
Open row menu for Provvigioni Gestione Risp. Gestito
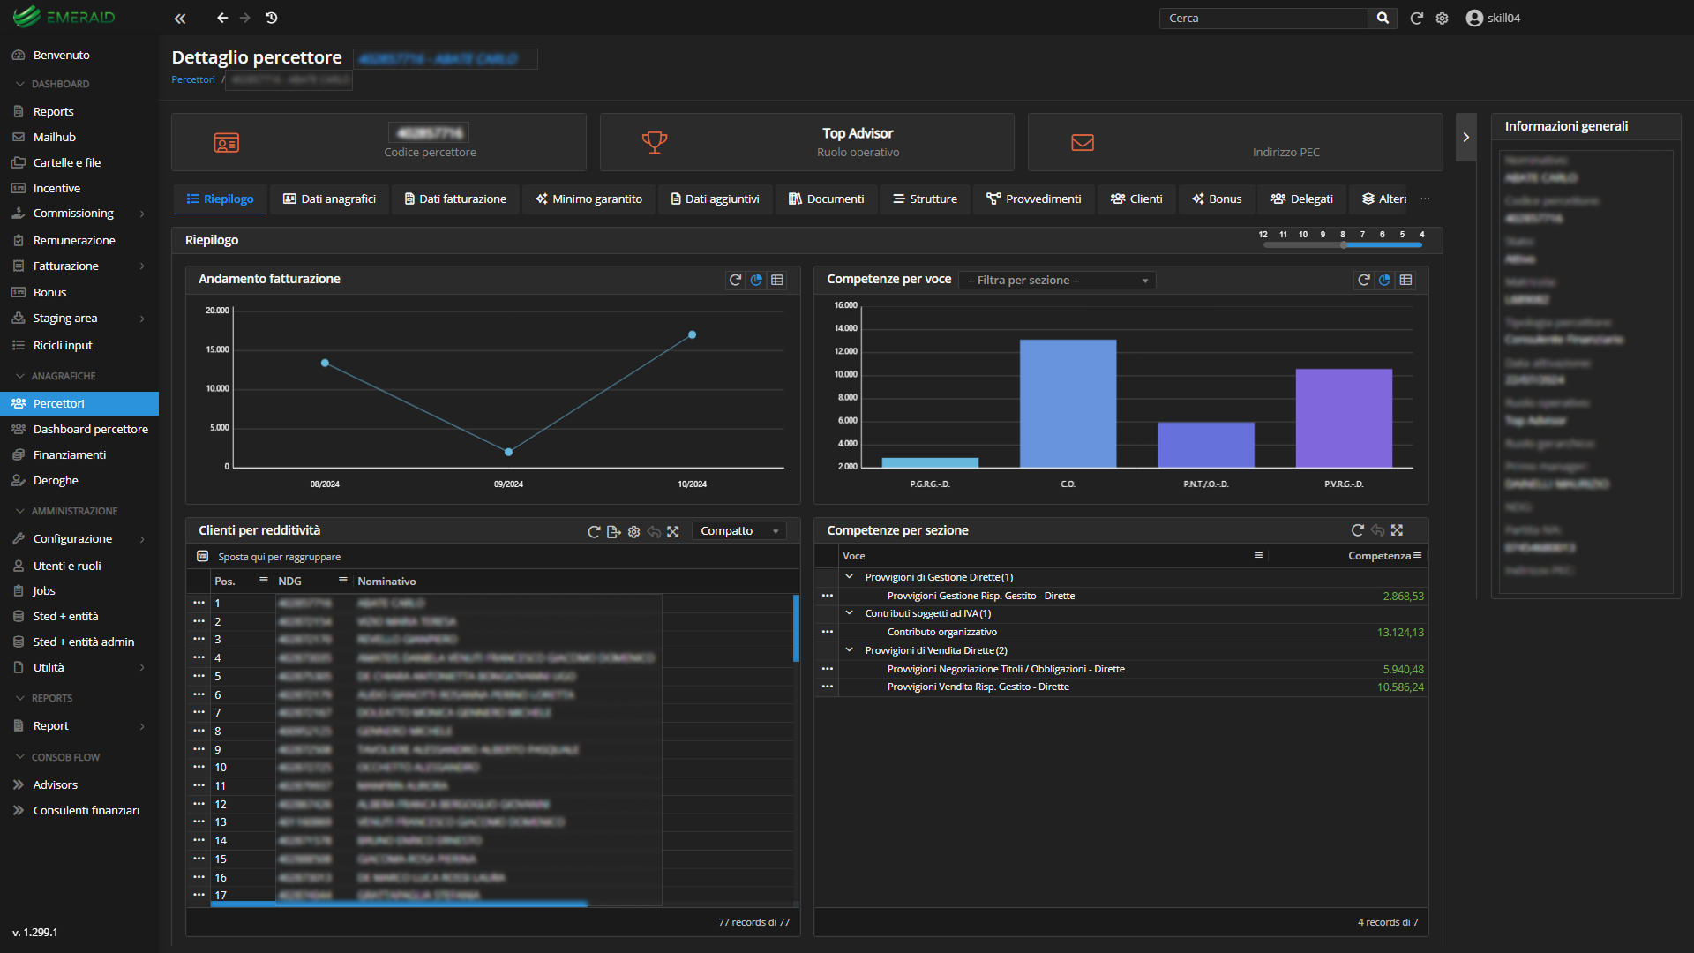[827, 596]
